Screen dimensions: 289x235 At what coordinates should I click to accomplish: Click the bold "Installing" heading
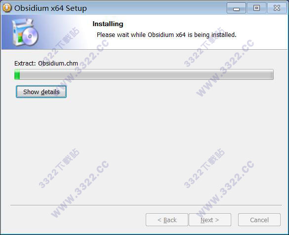pyautogui.click(x=108, y=24)
